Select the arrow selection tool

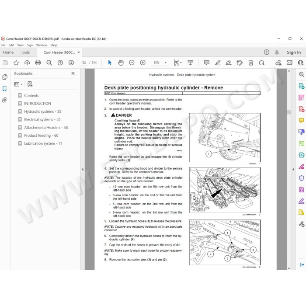[x=110, y=63]
